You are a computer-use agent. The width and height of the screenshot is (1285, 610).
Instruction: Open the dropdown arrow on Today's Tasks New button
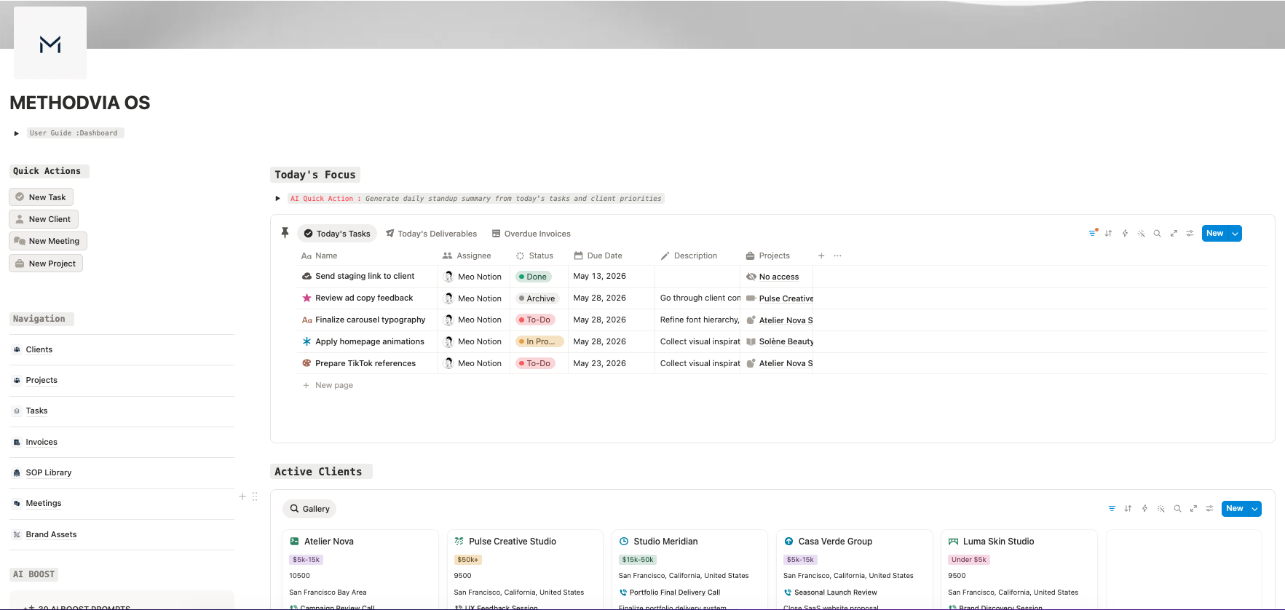pos(1235,234)
